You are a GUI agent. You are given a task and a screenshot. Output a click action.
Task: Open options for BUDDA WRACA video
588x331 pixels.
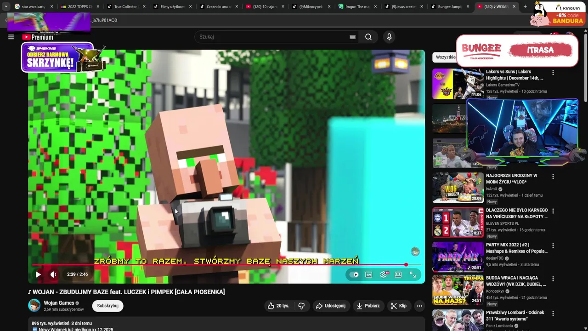(553, 279)
